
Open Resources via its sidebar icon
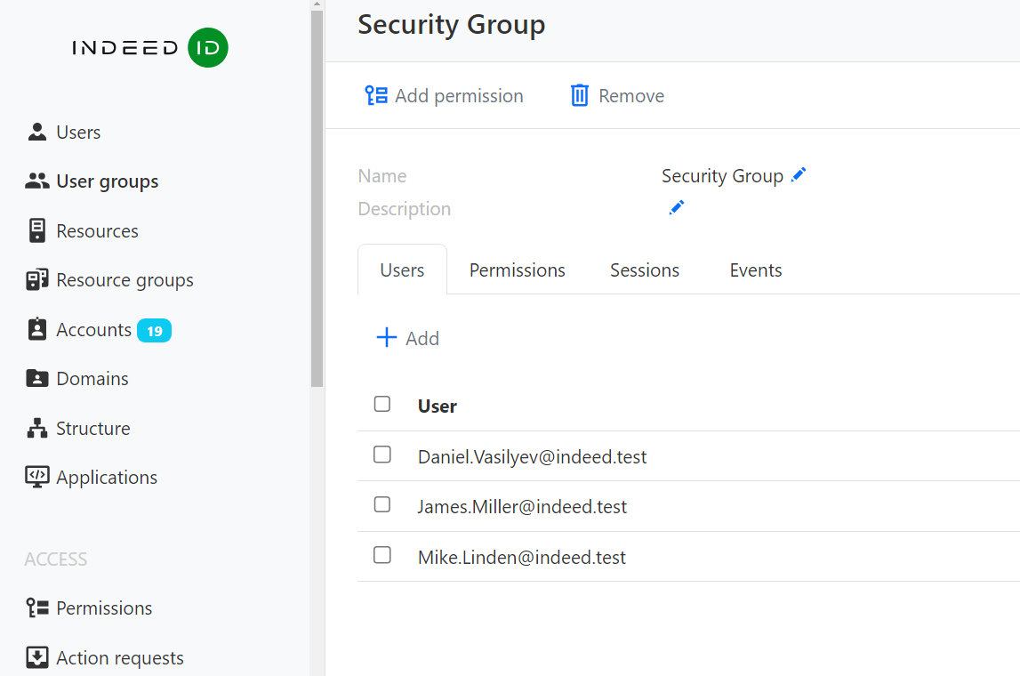[36, 231]
